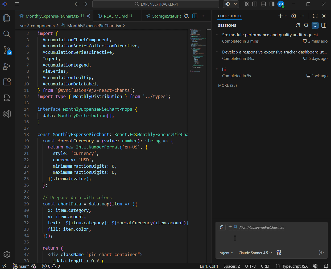
Task: Open the configure tools icon in chat
Action: (x=279, y=253)
